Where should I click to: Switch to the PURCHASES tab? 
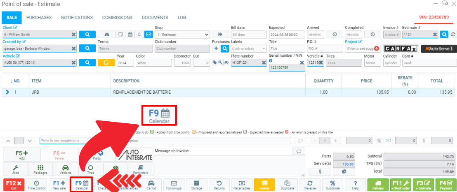coord(39,18)
